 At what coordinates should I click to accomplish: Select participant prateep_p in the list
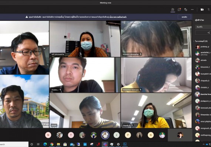click(203, 47)
